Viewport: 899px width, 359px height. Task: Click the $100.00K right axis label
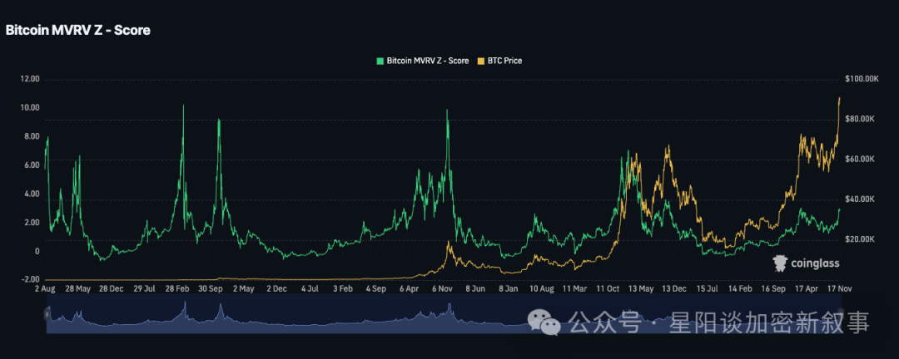click(862, 79)
